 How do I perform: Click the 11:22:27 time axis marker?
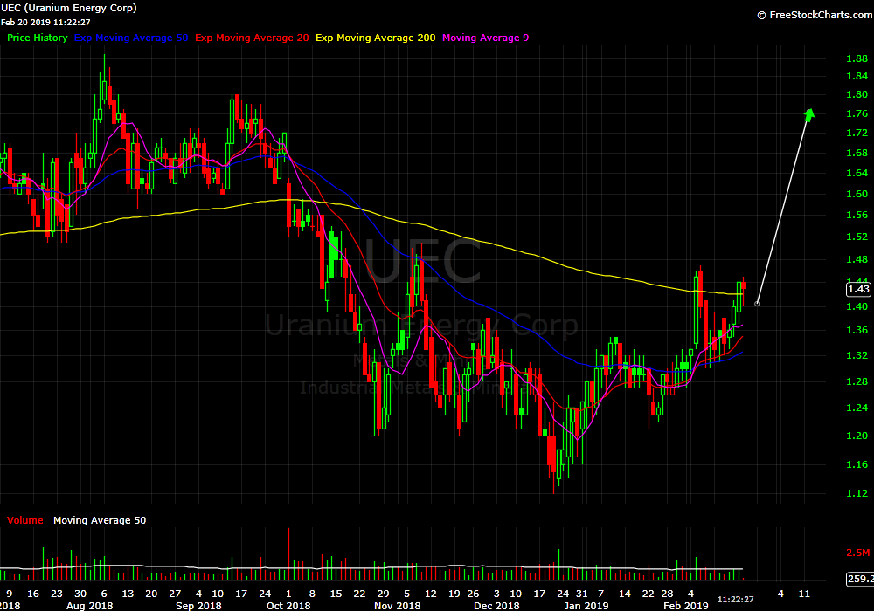click(x=735, y=600)
